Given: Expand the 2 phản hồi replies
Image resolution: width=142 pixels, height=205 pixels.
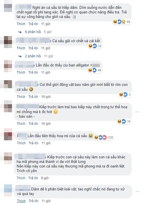Looking at the screenshot, I should pyautogui.click(x=33, y=56).
